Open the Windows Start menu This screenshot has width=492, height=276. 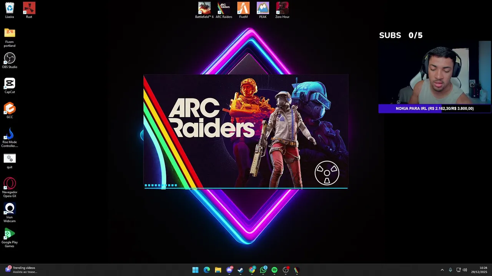[x=195, y=270]
